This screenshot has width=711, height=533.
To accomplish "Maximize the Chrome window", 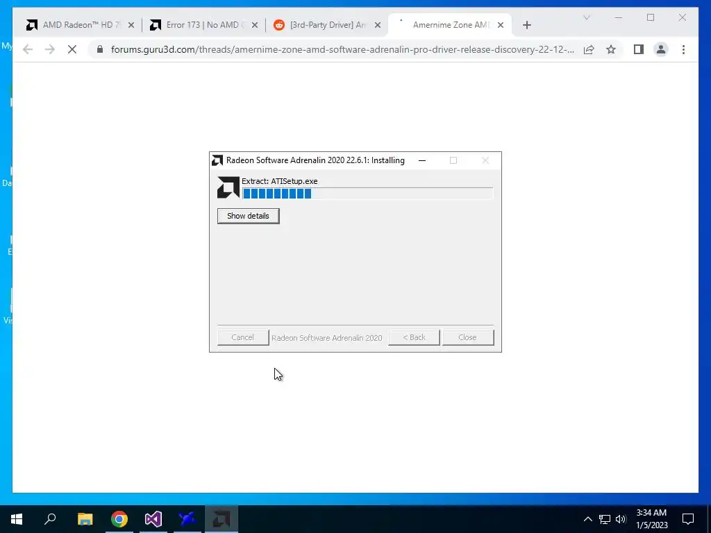I will point(651,17).
